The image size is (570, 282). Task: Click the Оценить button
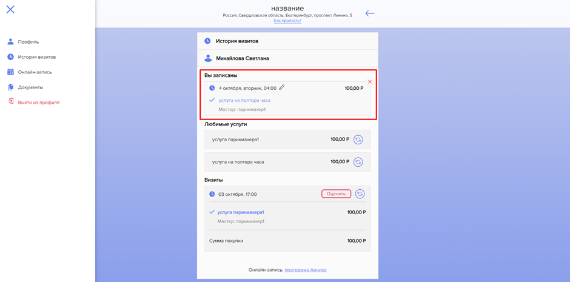(x=337, y=194)
